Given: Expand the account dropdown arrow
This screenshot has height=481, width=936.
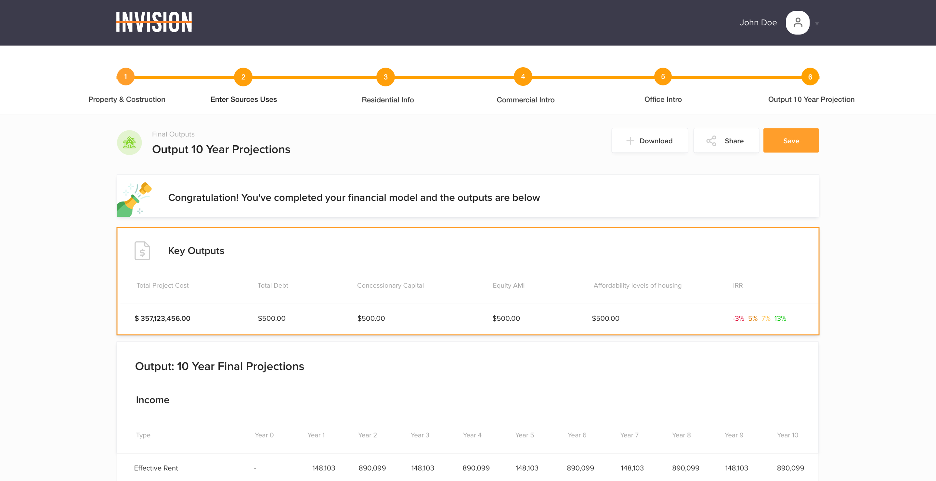Looking at the screenshot, I should pyautogui.click(x=817, y=24).
